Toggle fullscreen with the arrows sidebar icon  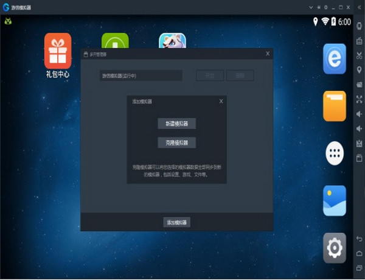tap(359, 99)
